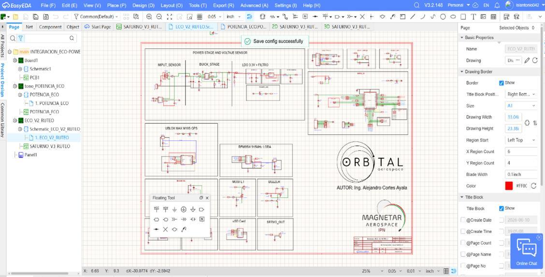This screenshot has height=277, width=545.
Task: Switch to the Start Page tab
Action: 98,27
